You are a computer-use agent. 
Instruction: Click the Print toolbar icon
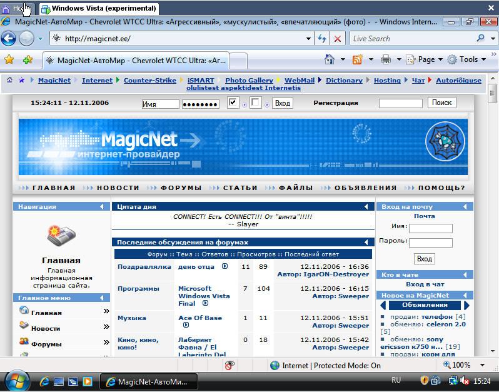[386, 59]
